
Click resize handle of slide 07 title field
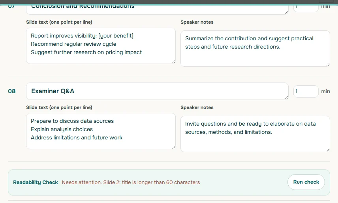coord(286,12)
